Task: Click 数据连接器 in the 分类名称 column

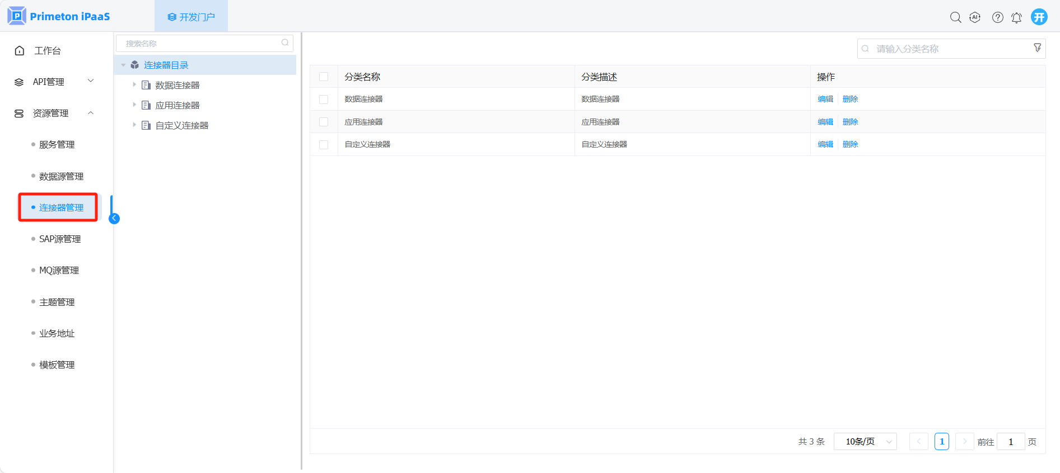Action: pyautogui.click(x=363, y=99)
